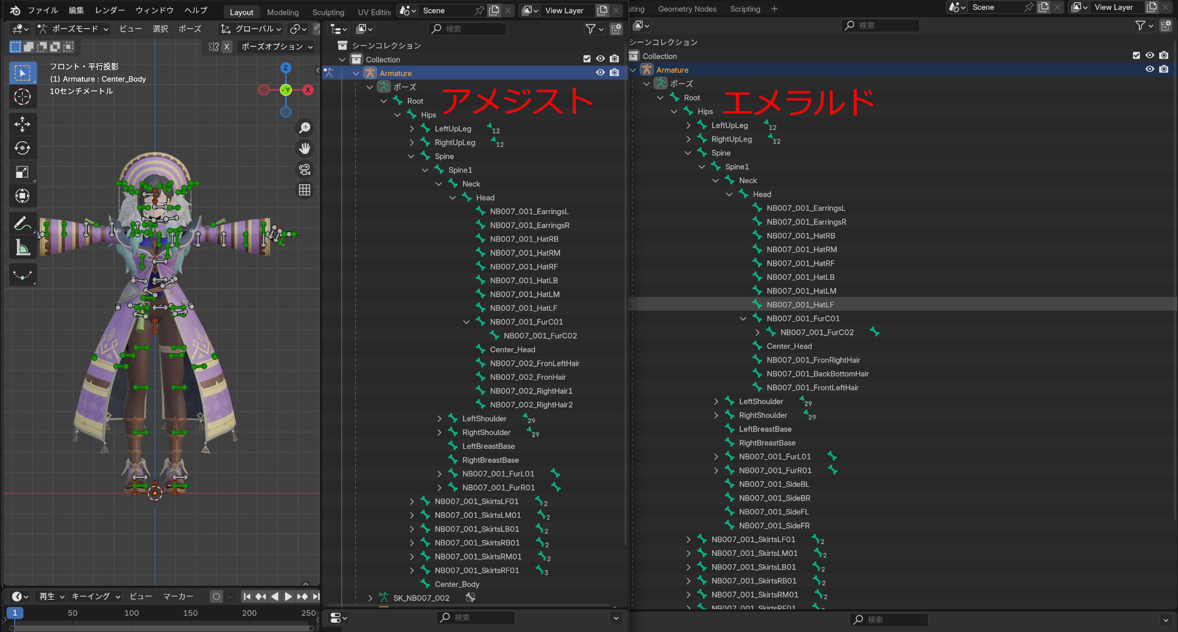
Task: Collapse Head bone in right outliner
Action: (x=729, y=194)
